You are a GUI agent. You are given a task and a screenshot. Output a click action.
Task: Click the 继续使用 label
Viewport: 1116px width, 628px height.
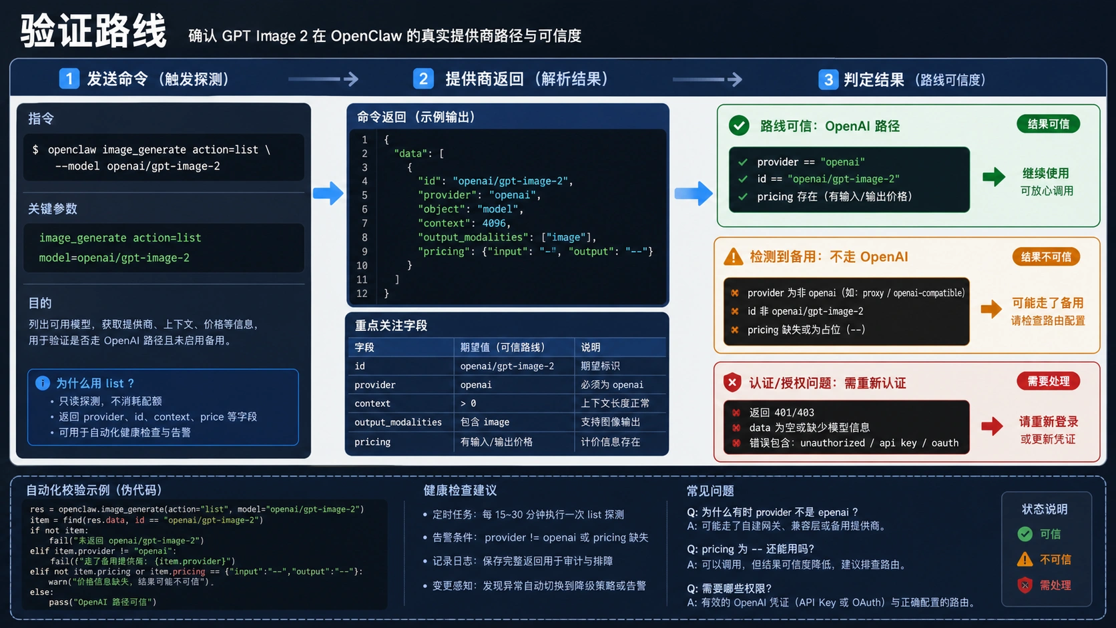coord(1046,174)
